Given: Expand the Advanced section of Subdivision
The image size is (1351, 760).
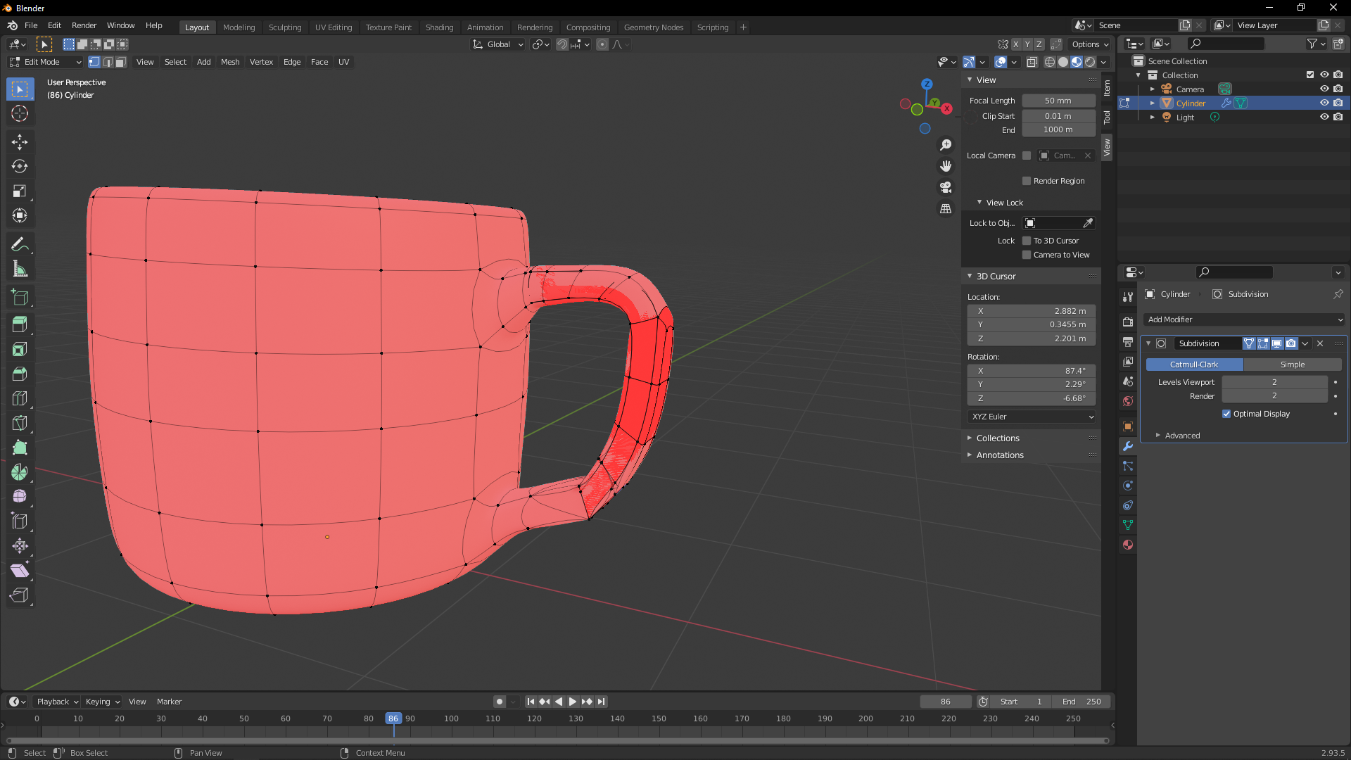Looking at the screenshot, I should coord(1182,436).
